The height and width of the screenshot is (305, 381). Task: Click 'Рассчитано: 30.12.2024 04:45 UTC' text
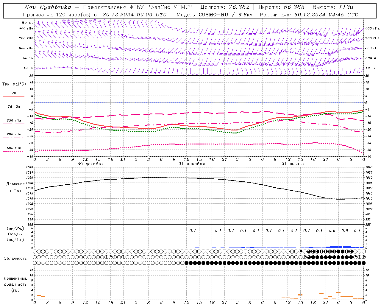[309, 15]
